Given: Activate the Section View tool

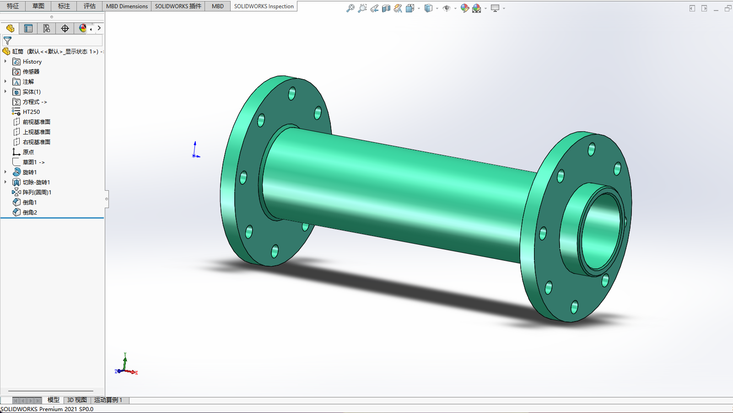Looking at the screenshot, I should click(x=386, y=8).
